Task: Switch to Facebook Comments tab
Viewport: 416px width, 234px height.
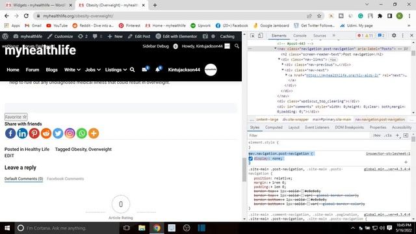Action: (65, 179)
